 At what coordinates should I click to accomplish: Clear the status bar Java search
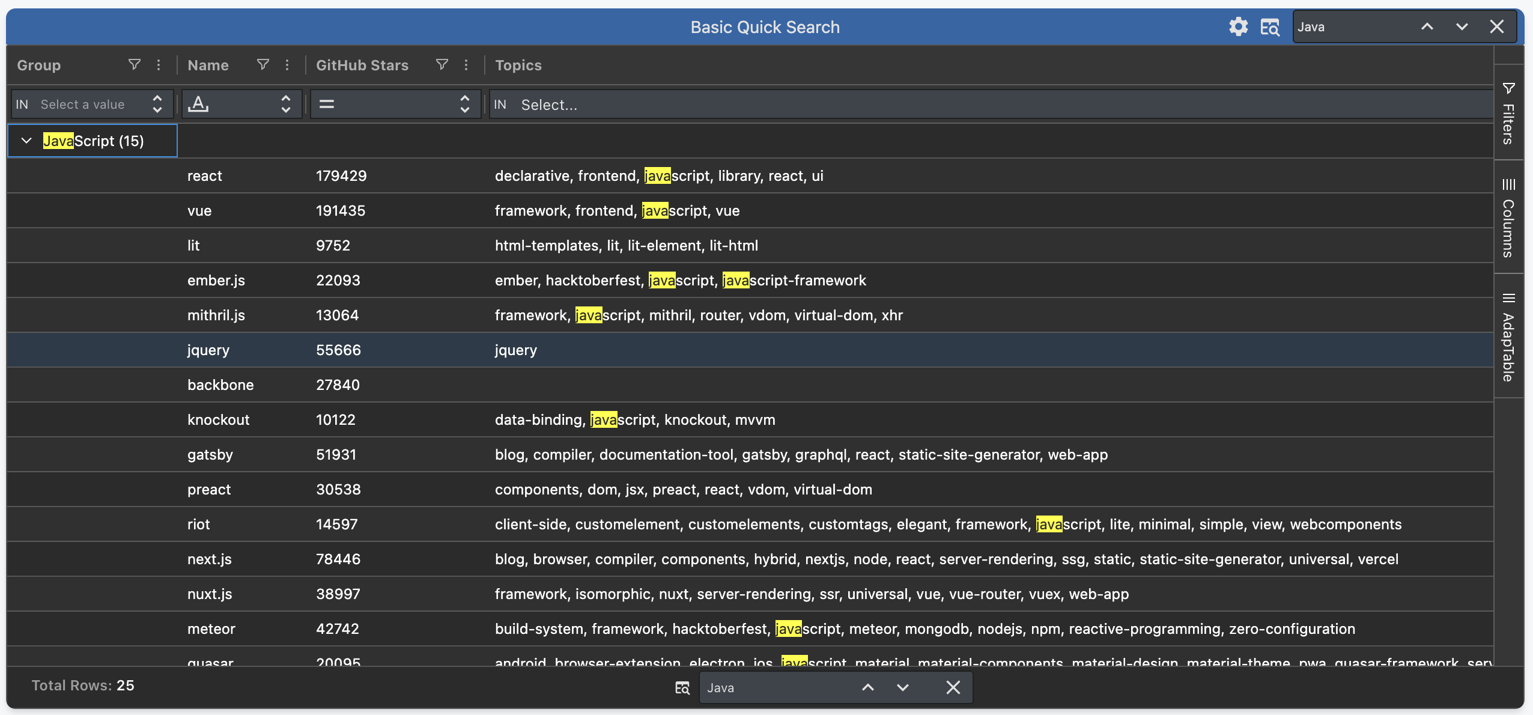(x=953, y=687)
